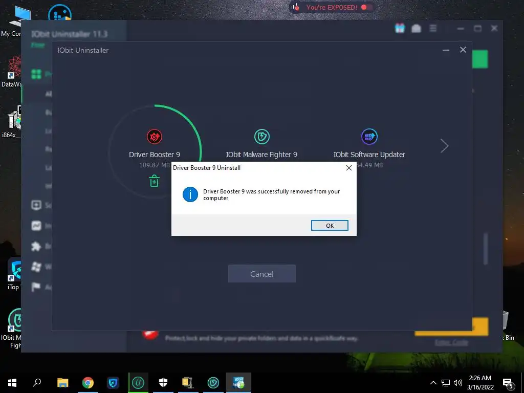Close the Driver Booster 9 Uninstall dialog
This screenshot has width=524, height=393.
click(348, 168)
